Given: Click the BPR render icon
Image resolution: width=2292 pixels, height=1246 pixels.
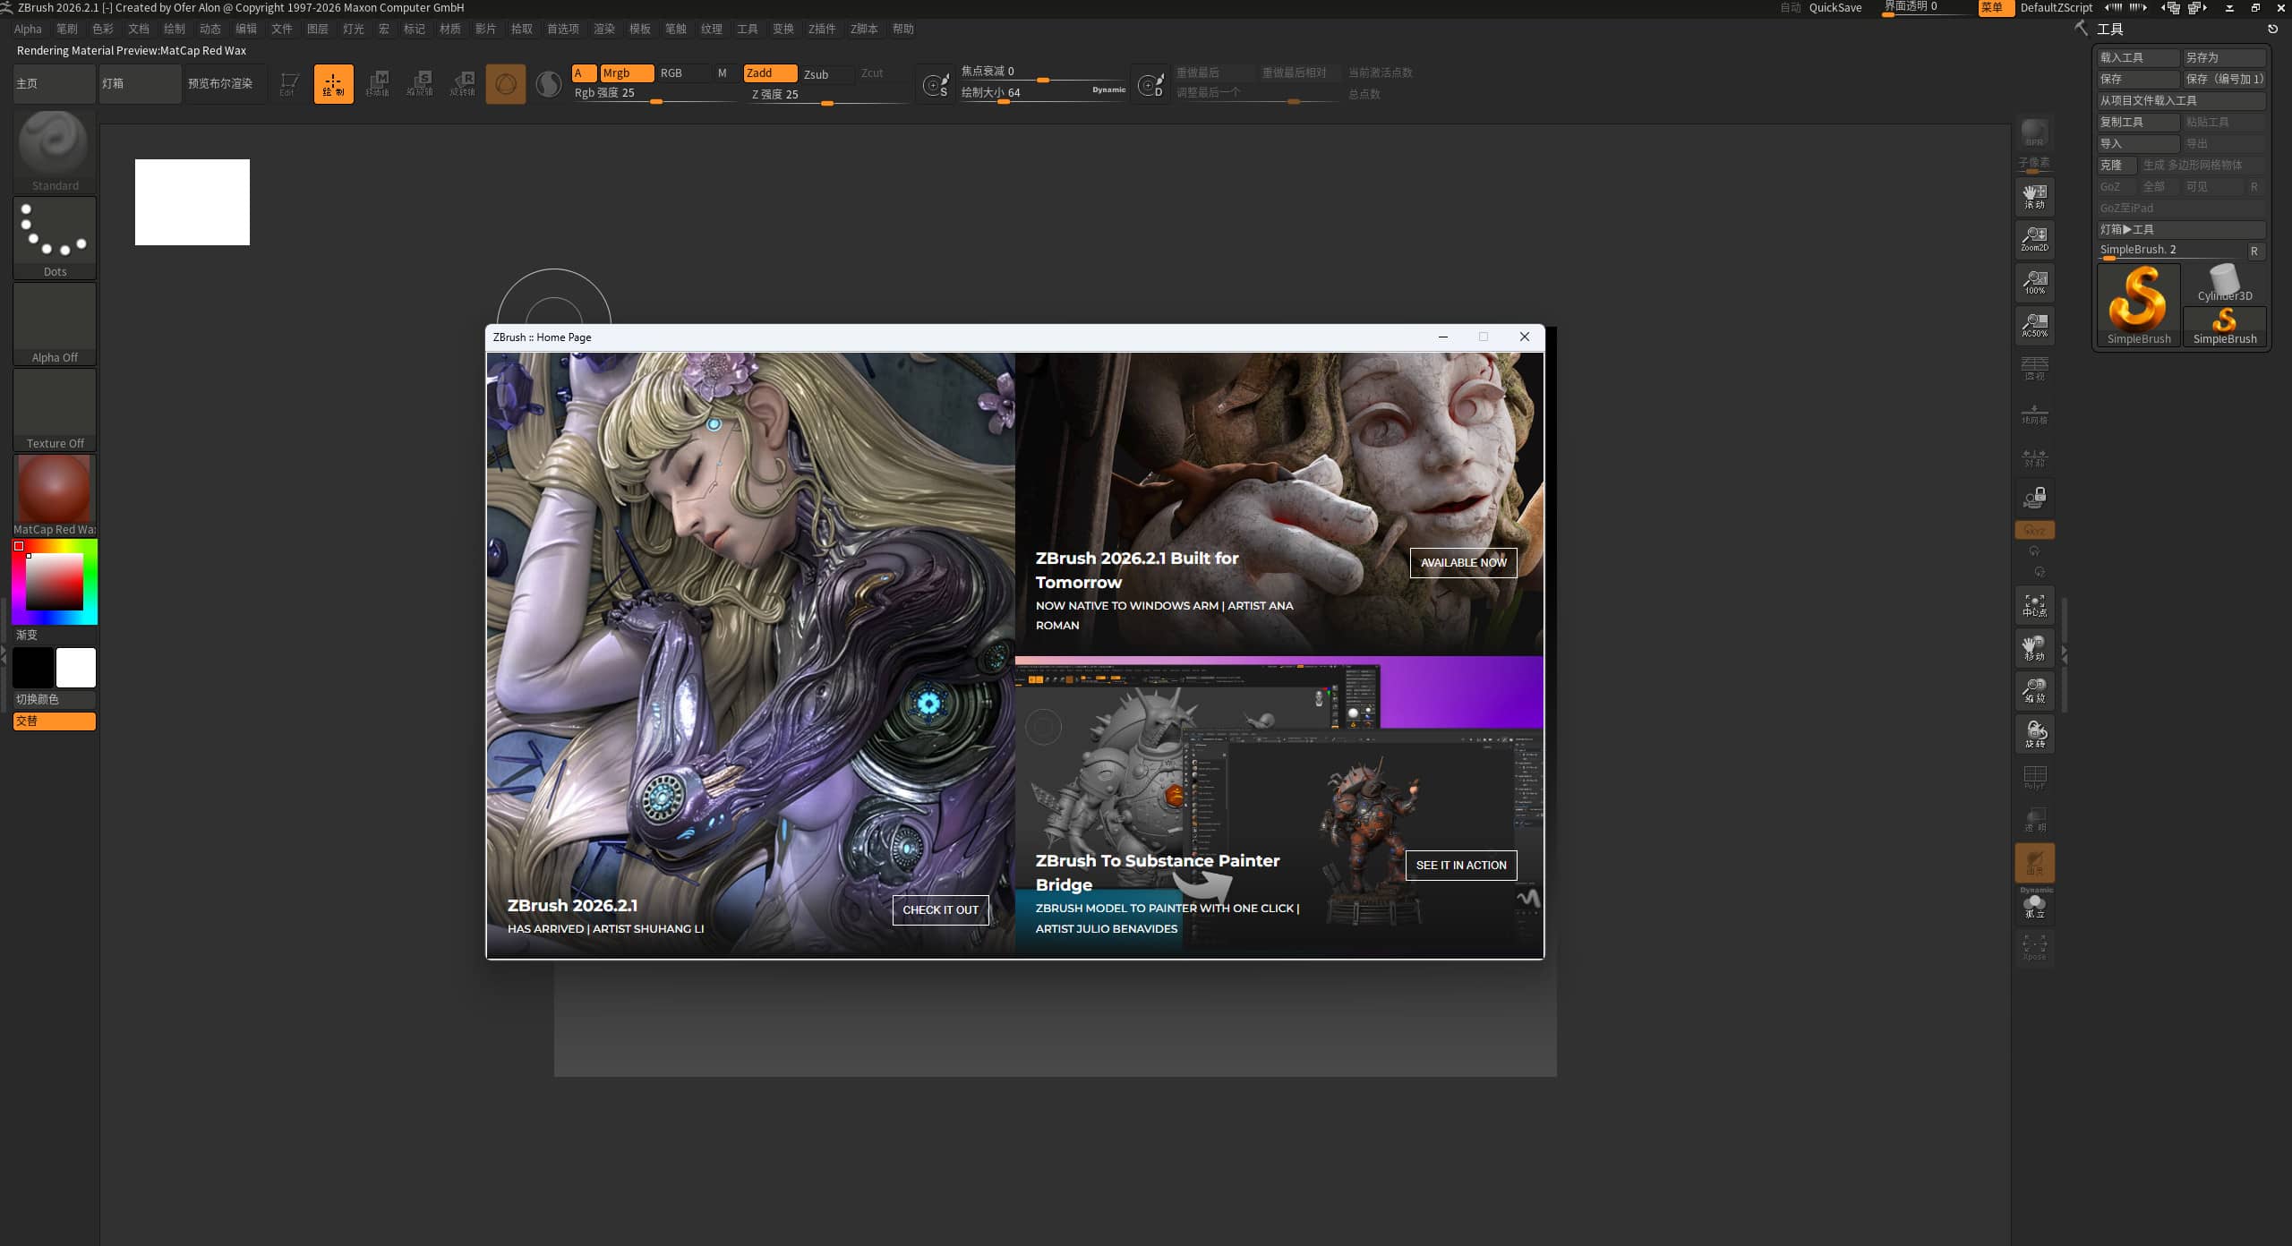Looking at the screenshot, I should (x=2035, y=132).
